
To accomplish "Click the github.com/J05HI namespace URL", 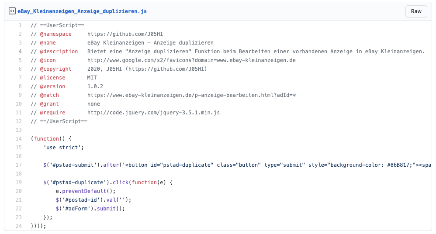I will point(125,34).
